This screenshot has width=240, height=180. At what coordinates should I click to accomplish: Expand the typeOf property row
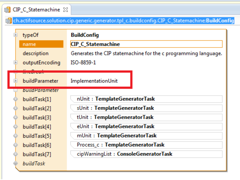point(15,35)
